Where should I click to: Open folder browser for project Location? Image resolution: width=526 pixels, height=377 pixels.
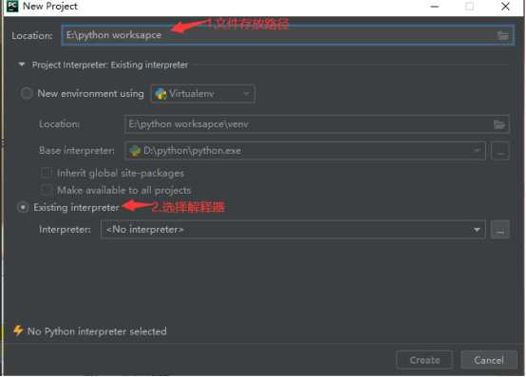[x=502, y=35]
